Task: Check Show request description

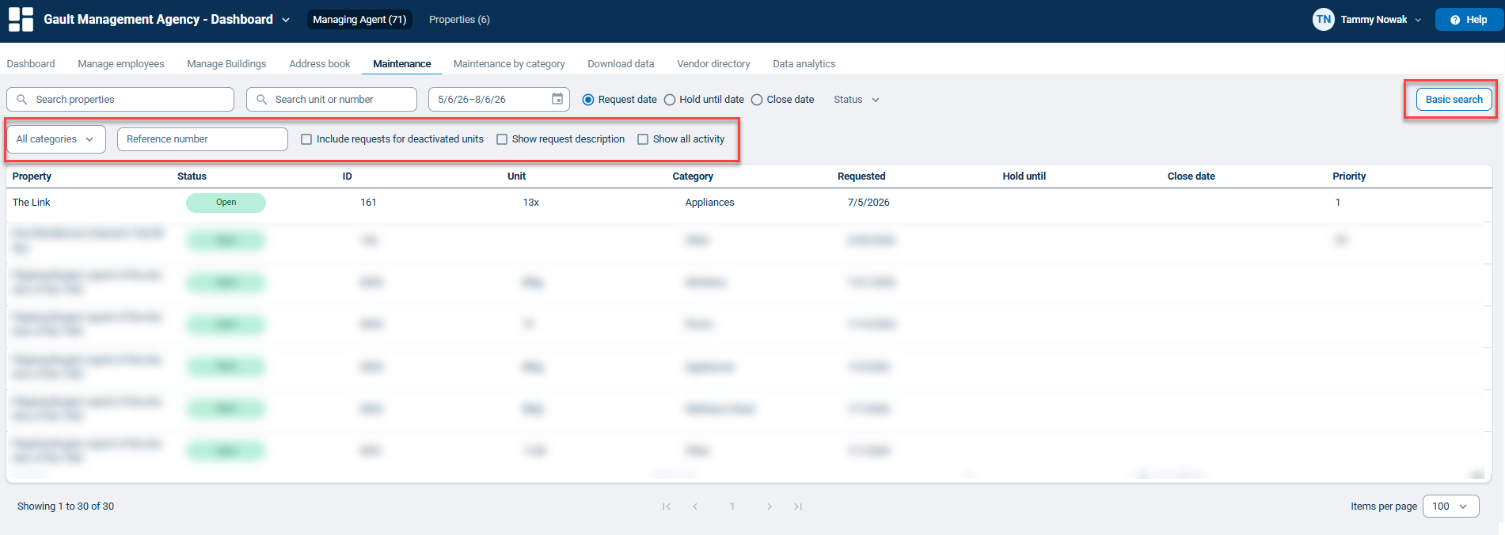Action: (x=502, y=139)
